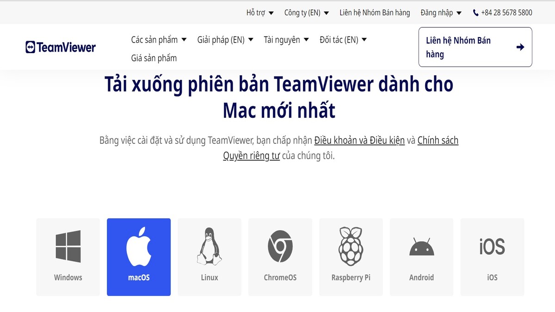Open the Liên hệ Nhóm Bán hàng top link
Image resolution: width=555 pixels, height=312 pixels.
tap(375, 13)
